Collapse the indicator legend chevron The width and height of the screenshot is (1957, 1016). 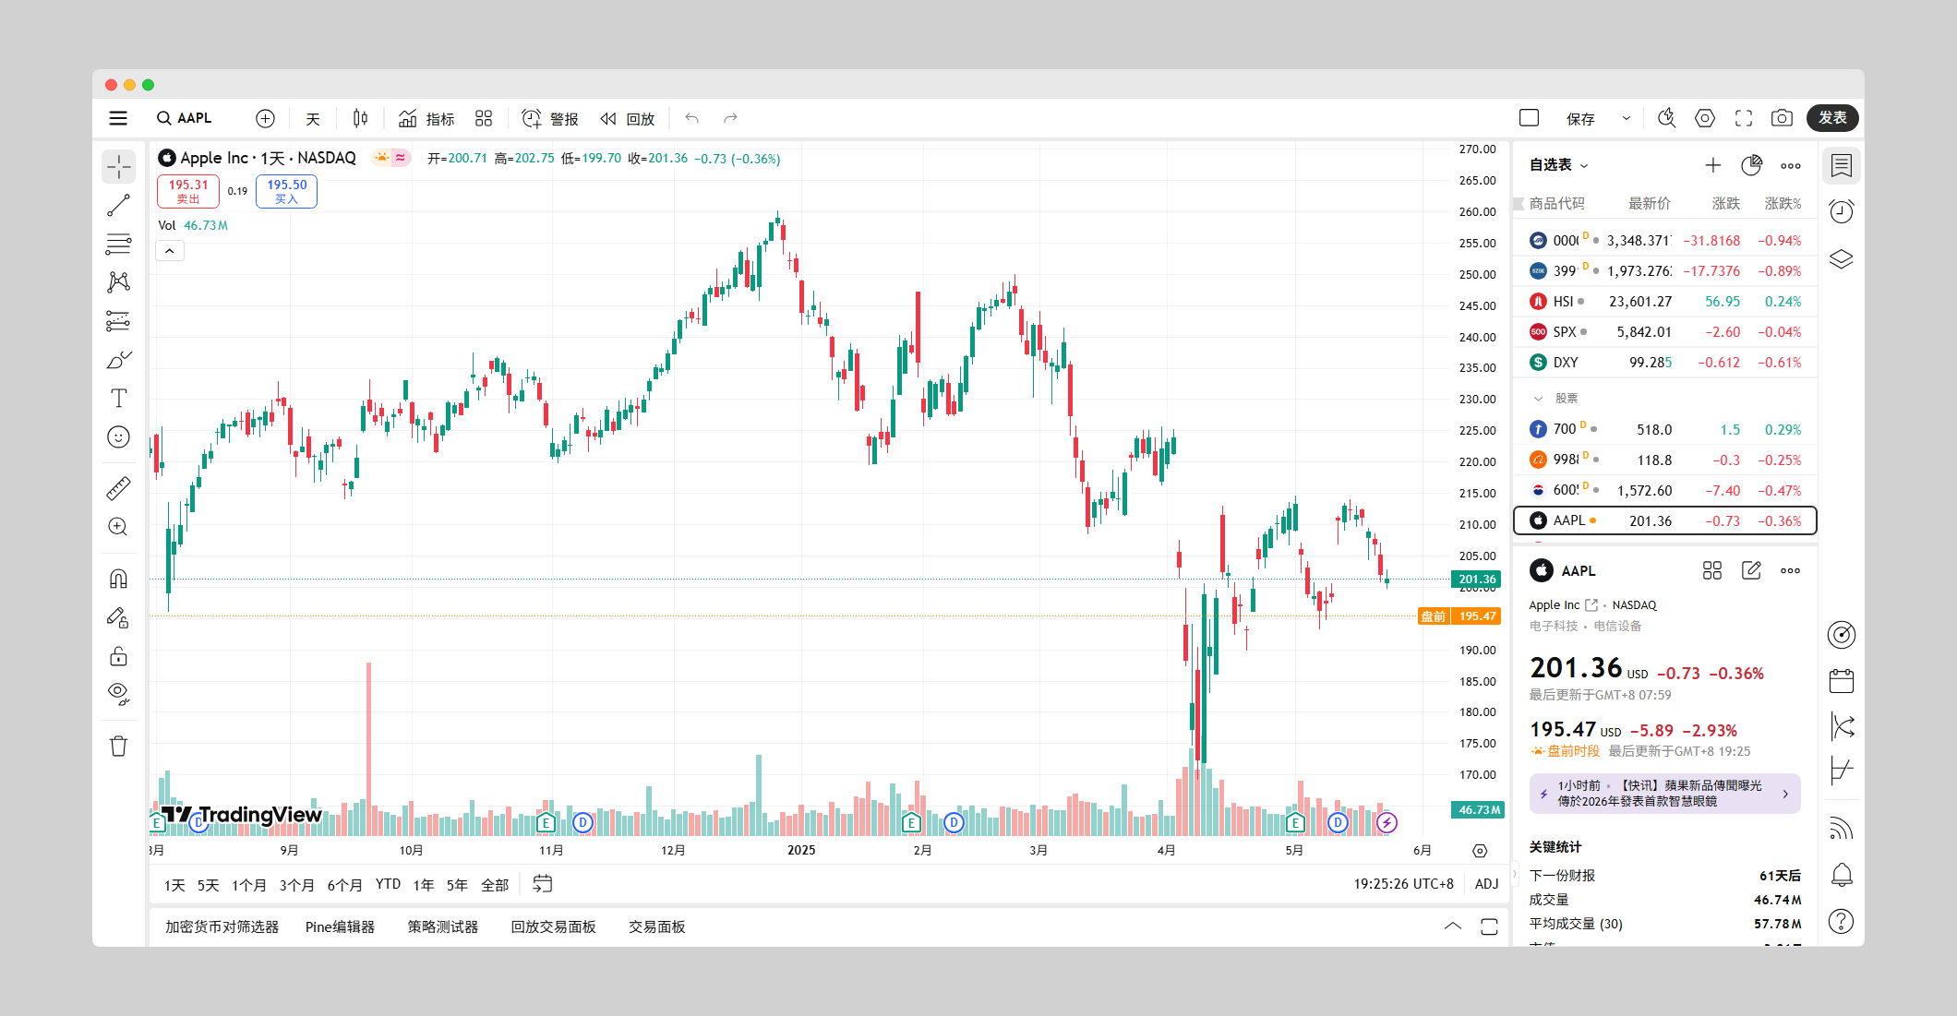(170, 251)
